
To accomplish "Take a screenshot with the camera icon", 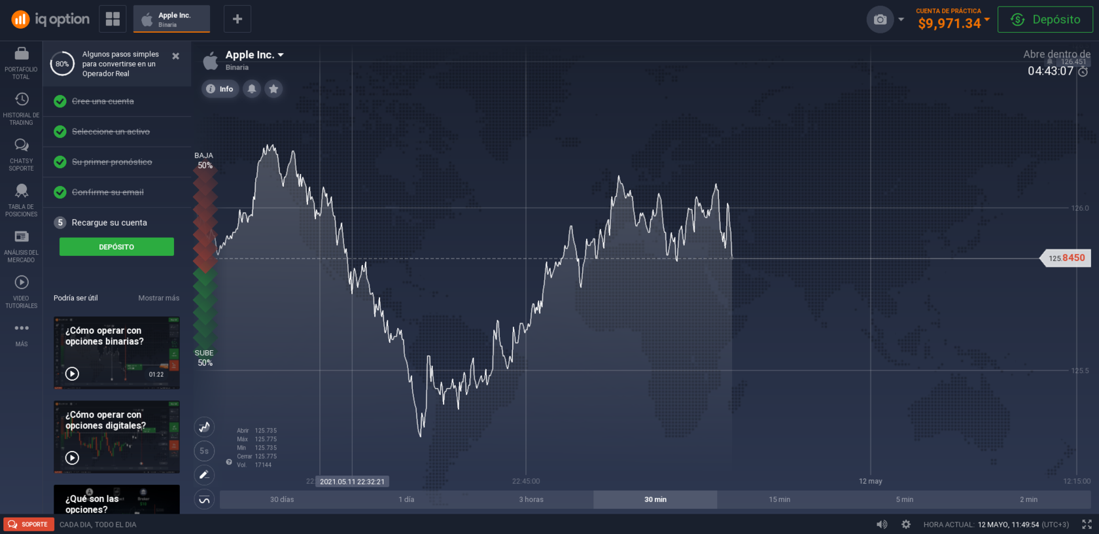I will (x=880, y=20).
